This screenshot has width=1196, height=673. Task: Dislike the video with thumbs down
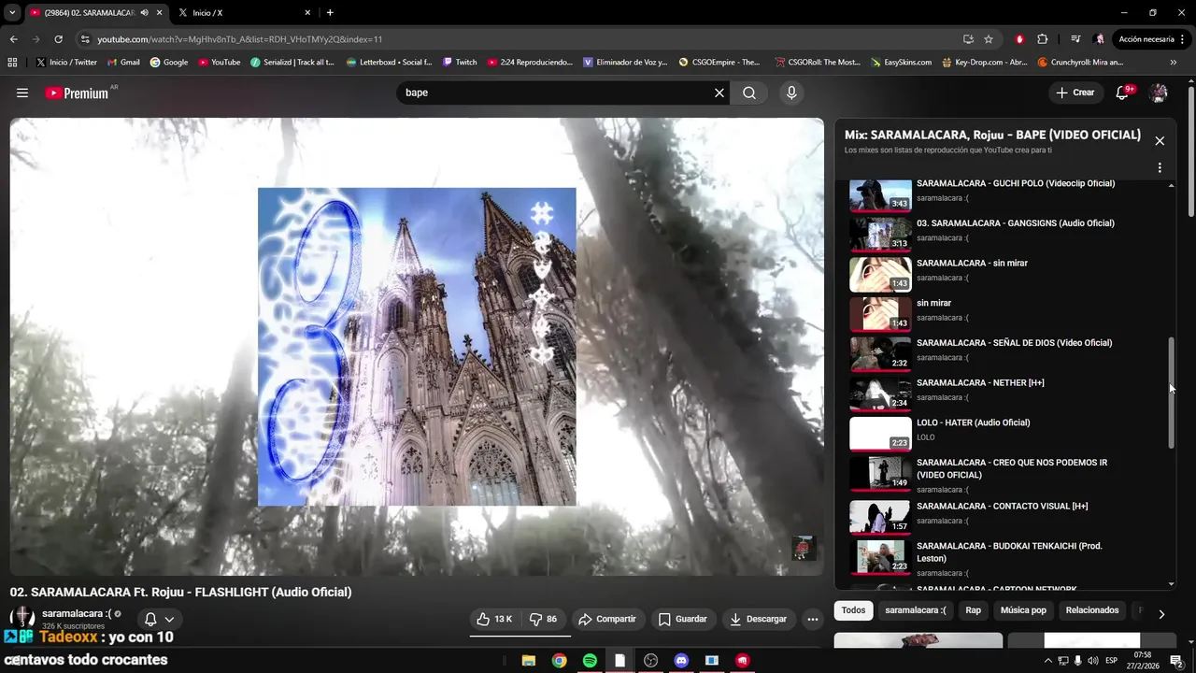coord(543,619)
